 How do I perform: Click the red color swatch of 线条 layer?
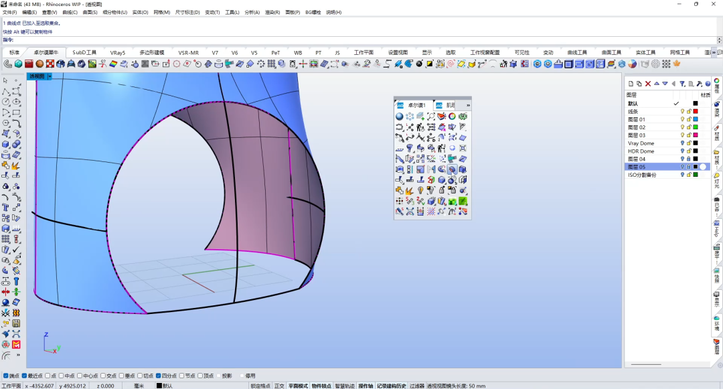[x=696, y=112]
